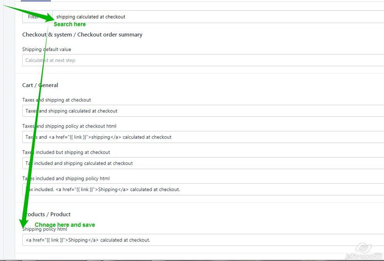This screenshot has height=261, width=384.
Task: Click the 'Shipping policy html' label
Action: (45, 229)
